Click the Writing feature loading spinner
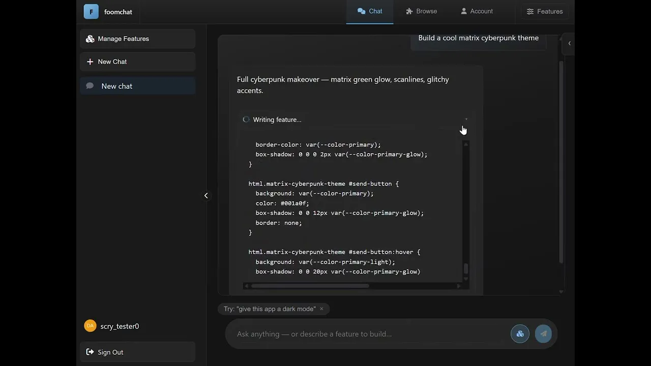 (x=246, y=119)
